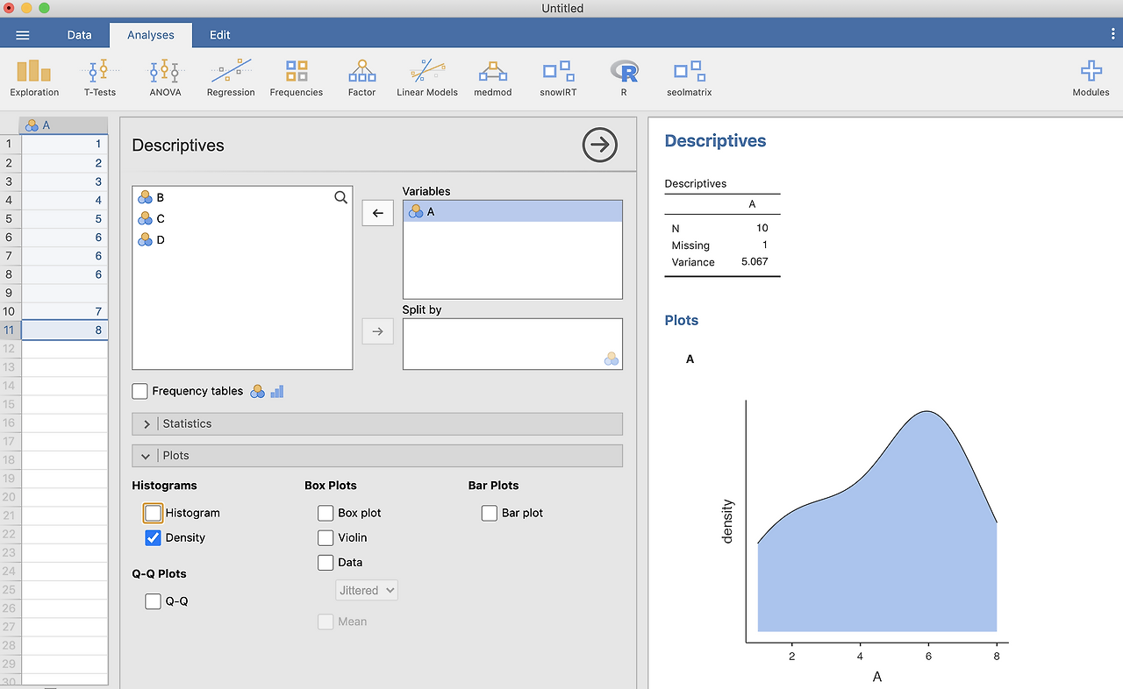Open the R module menu

point(624,78)
